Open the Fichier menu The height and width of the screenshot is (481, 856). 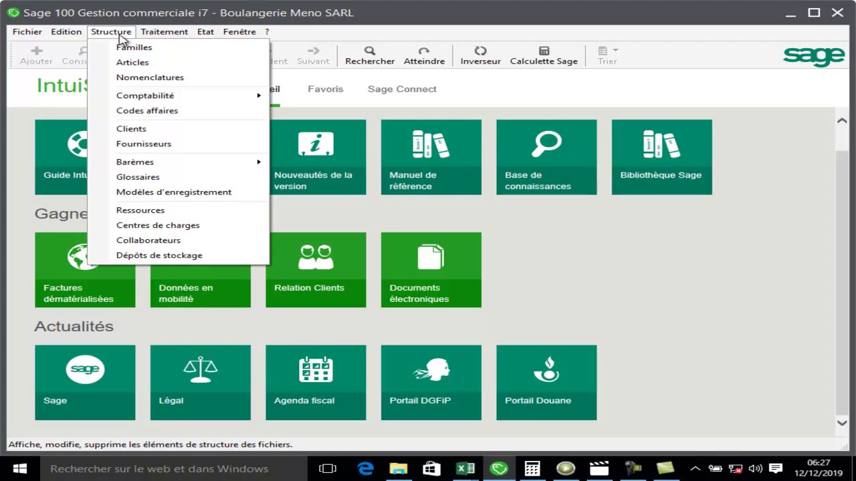[27, 31]
